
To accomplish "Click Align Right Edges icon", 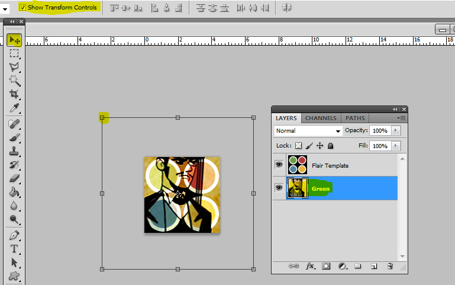I will pos(179,8).
